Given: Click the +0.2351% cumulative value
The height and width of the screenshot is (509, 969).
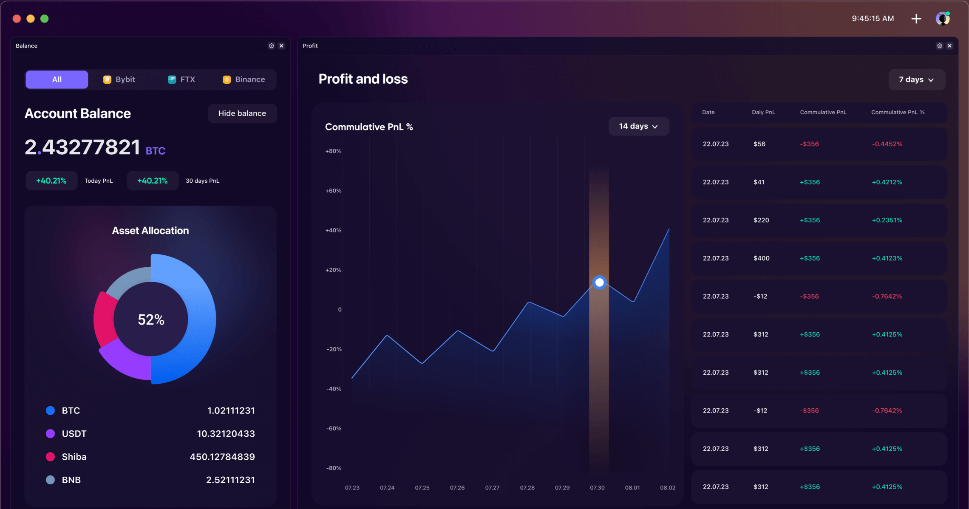Looking at the screenshot, I should pos(887,220).
